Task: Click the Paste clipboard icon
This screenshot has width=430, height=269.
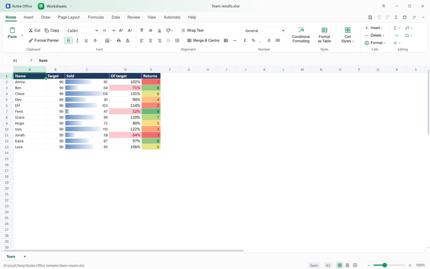Action: click(x=12, y=30)
